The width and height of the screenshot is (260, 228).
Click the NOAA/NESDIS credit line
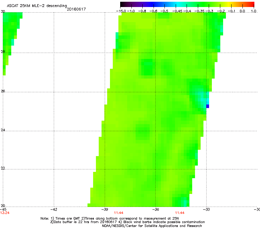[152, 226]
